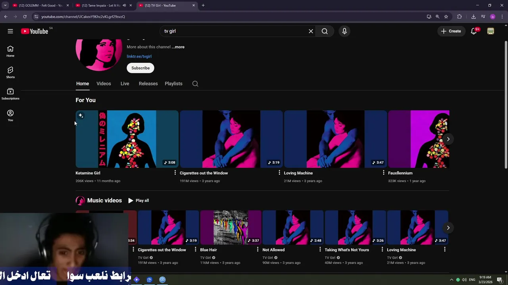
Task: Open the YouTube account avatar menu
Action: [x=491, y=31]
